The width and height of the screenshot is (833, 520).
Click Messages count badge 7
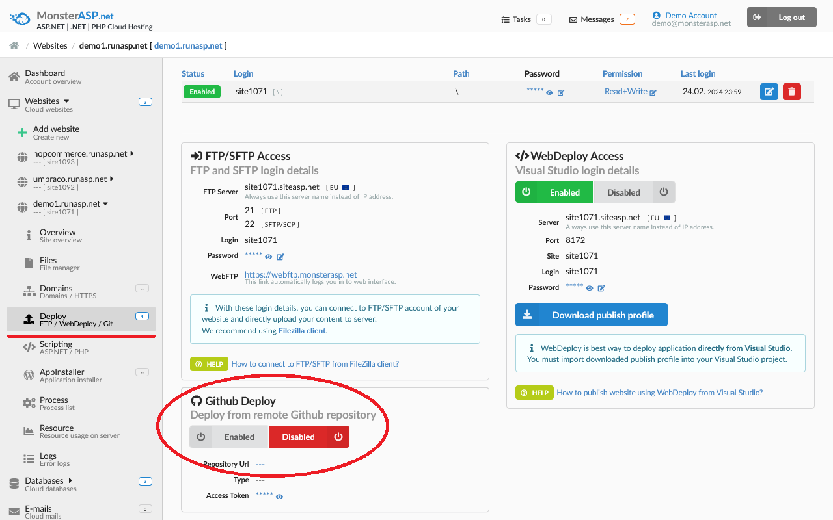[x=627, y=19]
